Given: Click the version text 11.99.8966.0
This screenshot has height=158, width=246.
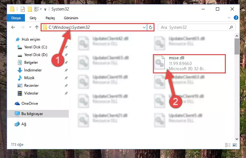Looking at the screenshot, I should pyautogui.click(x=180, y=63).
